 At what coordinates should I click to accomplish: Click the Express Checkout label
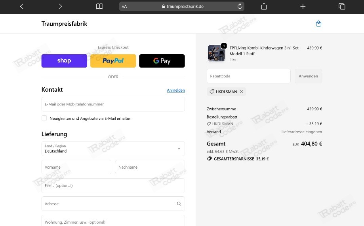(x=113, y=47)
